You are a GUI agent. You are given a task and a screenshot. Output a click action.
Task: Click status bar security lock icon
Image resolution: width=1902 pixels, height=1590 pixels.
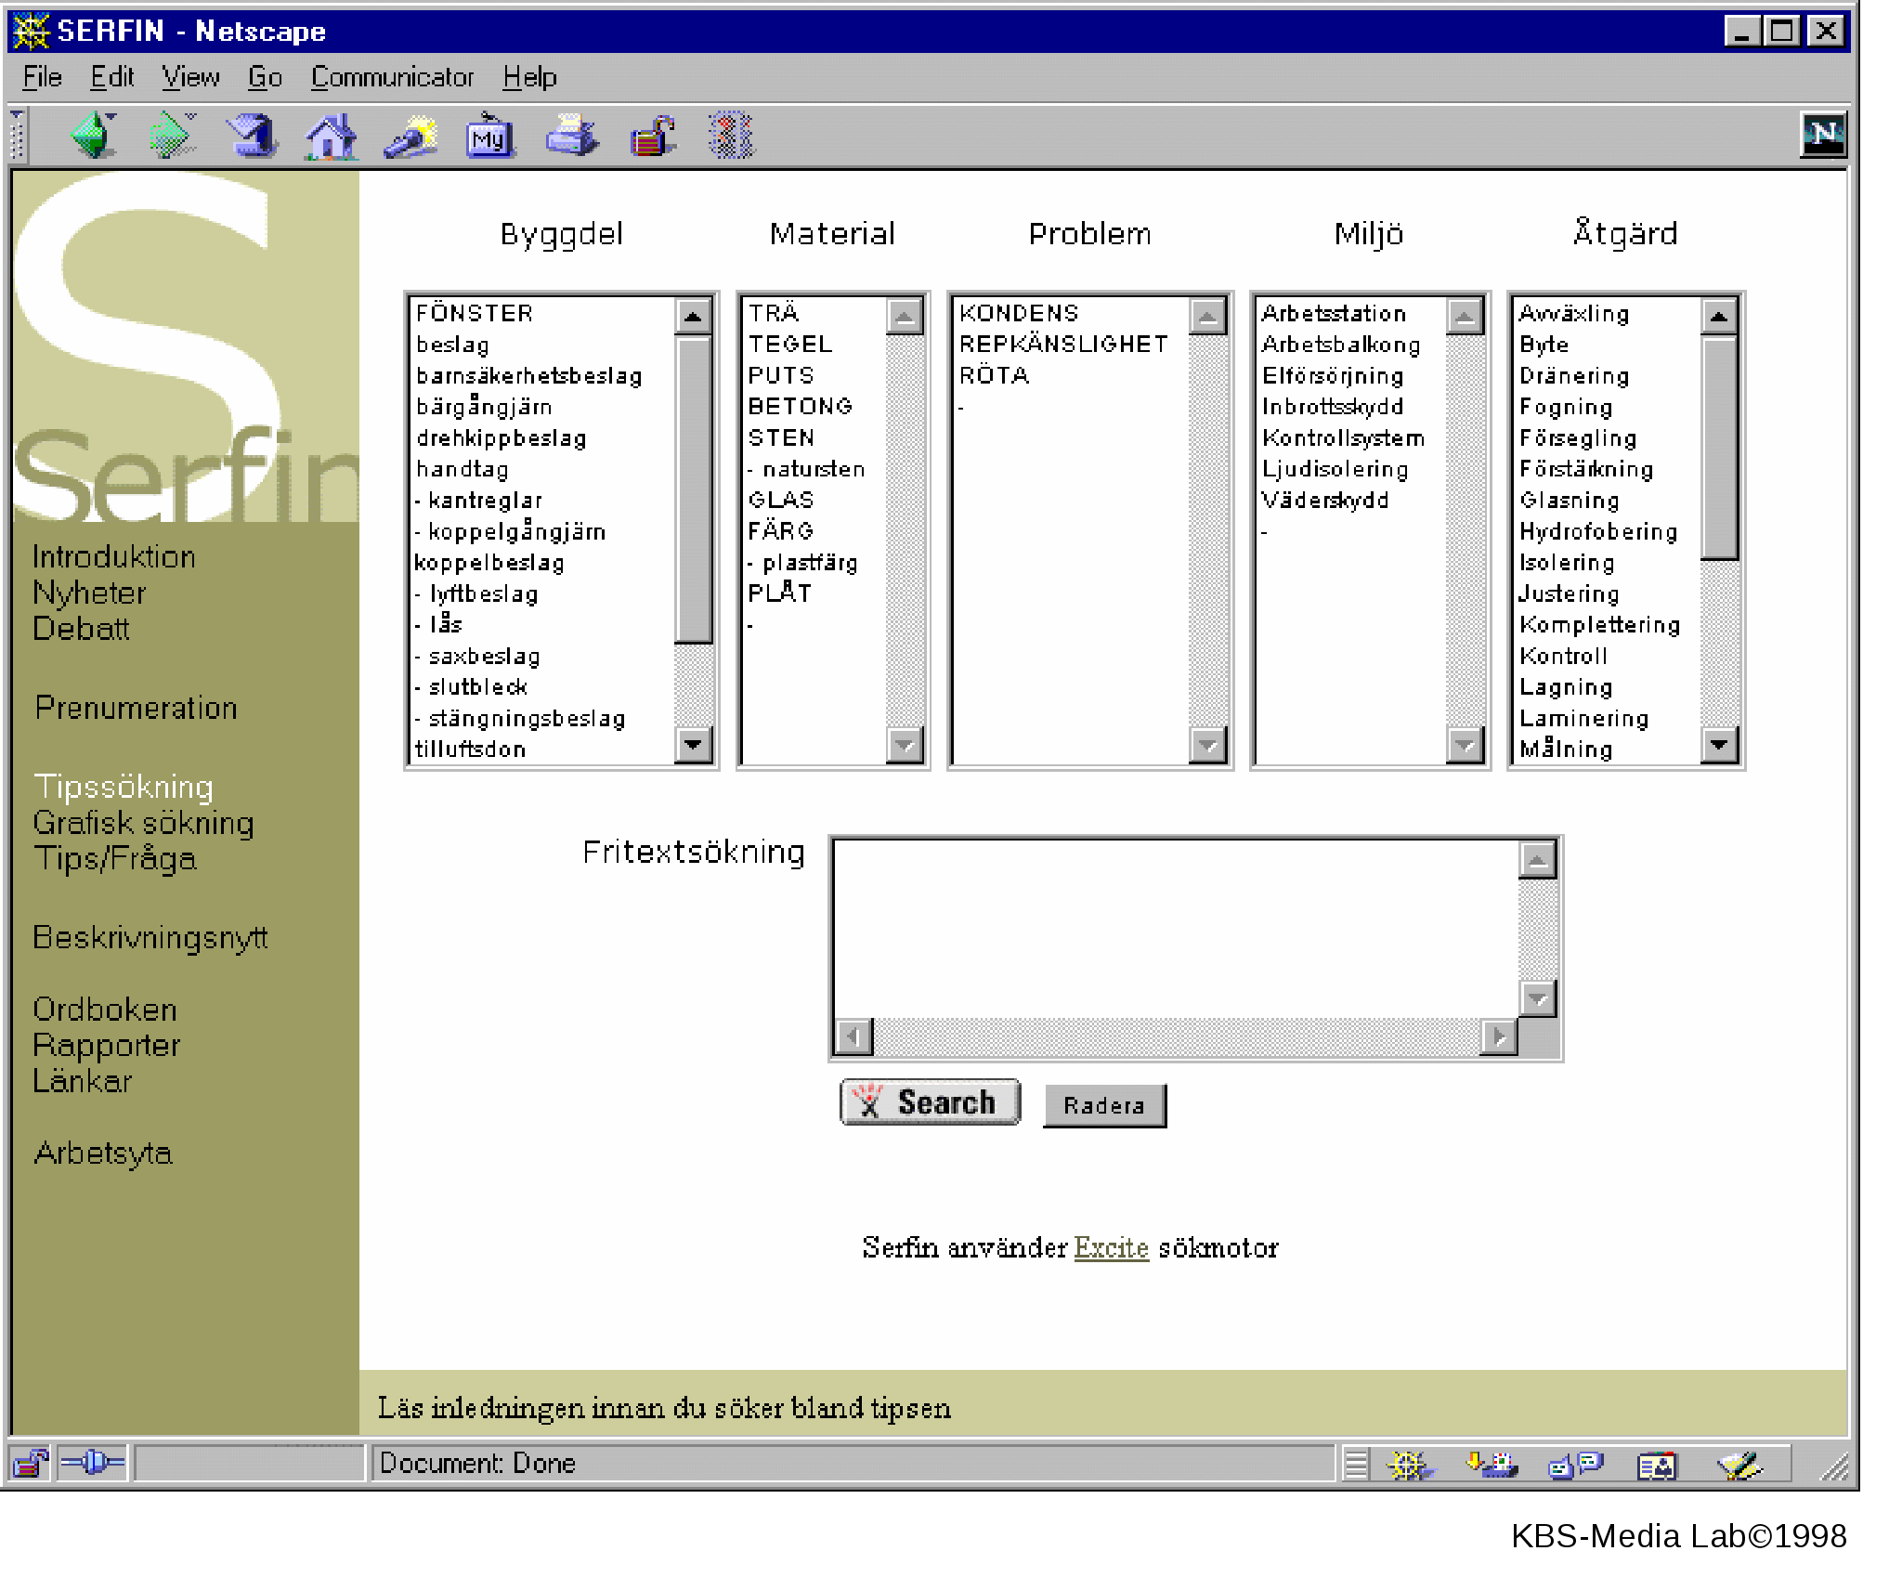coord(31,1464)
